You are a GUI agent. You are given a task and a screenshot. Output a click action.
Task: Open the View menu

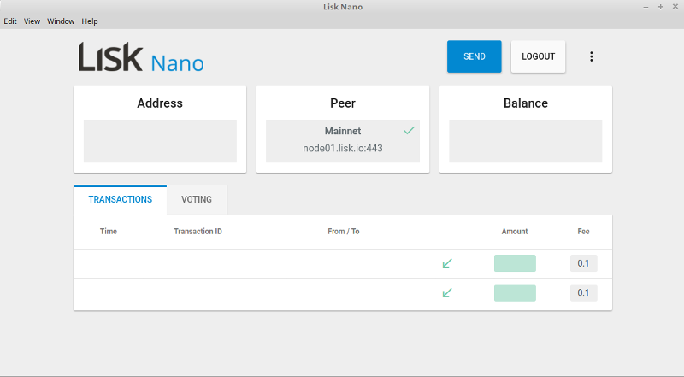coord(32,21)
